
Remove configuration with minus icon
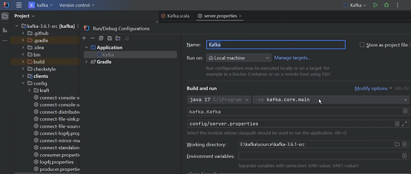coord(92,38)
